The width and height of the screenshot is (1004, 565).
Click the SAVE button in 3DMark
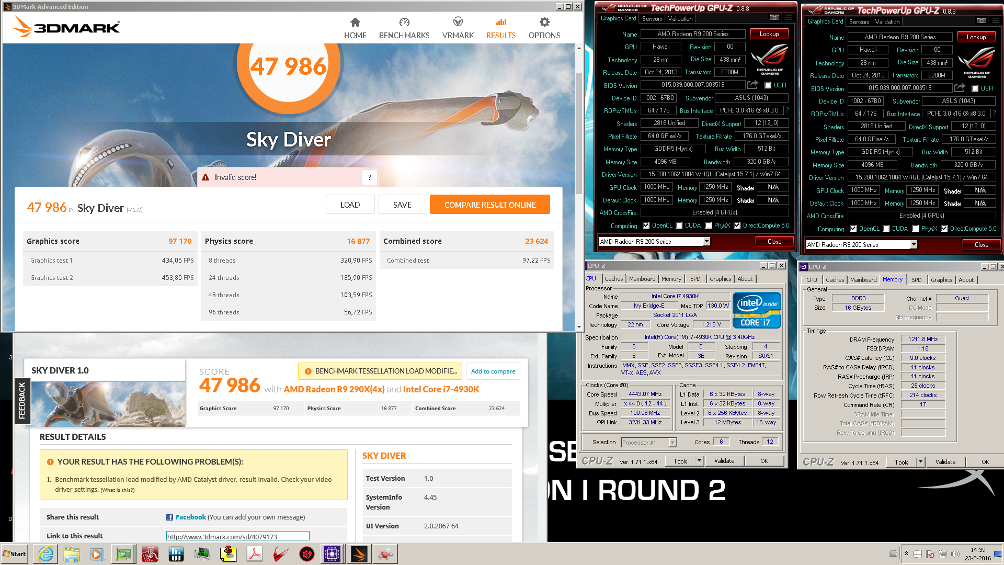pos(402,205)
